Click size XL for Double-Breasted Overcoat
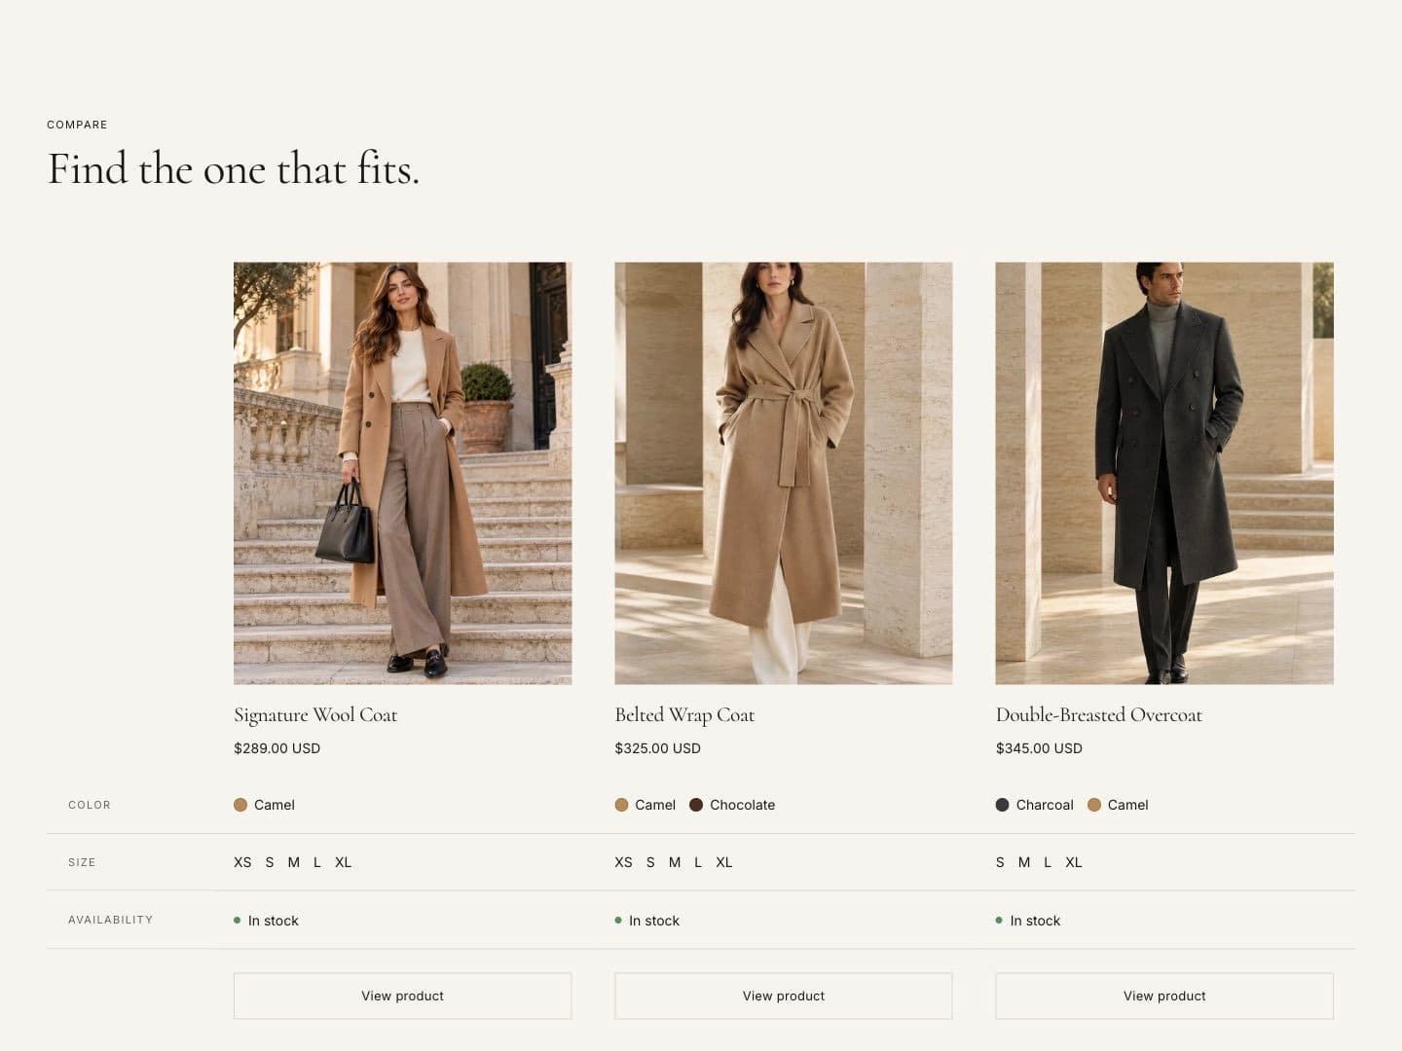The image size is (1402, 1051). tap(1074, 862)
